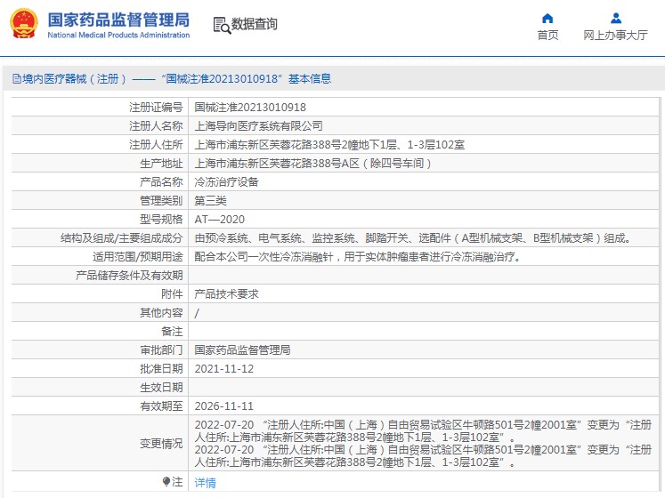Click the 生效日期 label

coord(161,387)
